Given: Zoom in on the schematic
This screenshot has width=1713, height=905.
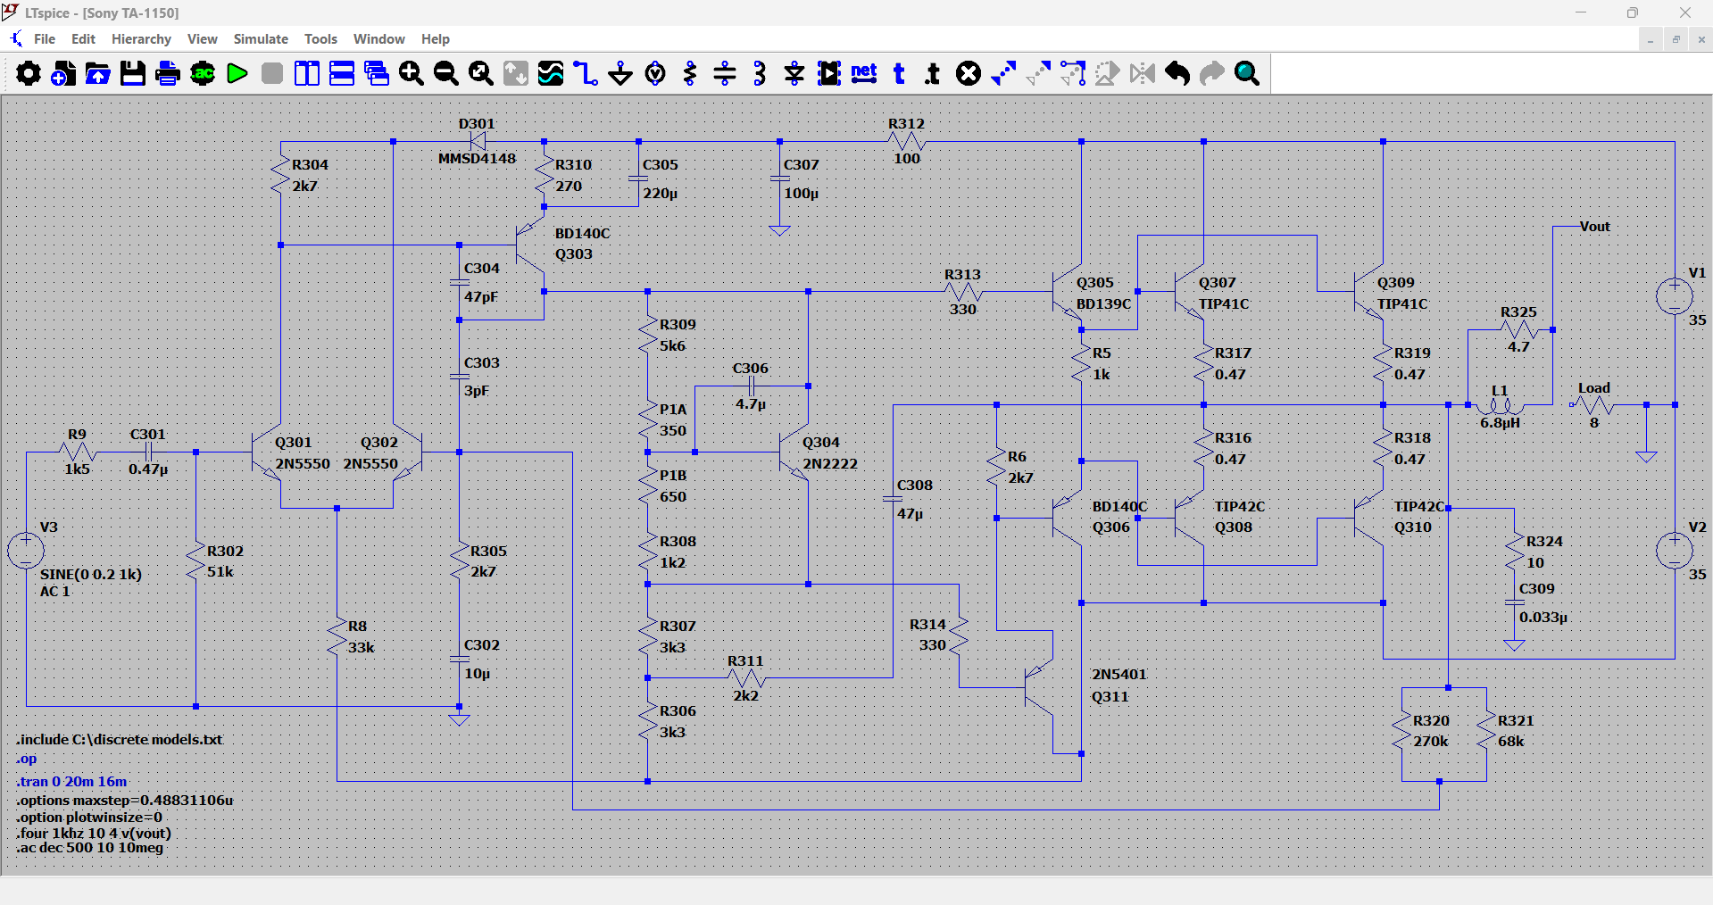Looking at the screenshot, I should click(x=412, y=73).
